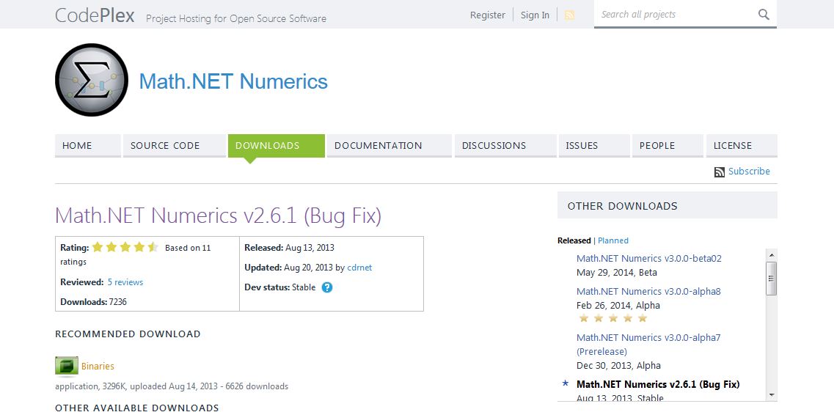Click the 'Math.NET Numerics v2.6.1 (Bug Fix)' main heading
The width and height of the screenshot is (834, 412).
tap(218, 216)
